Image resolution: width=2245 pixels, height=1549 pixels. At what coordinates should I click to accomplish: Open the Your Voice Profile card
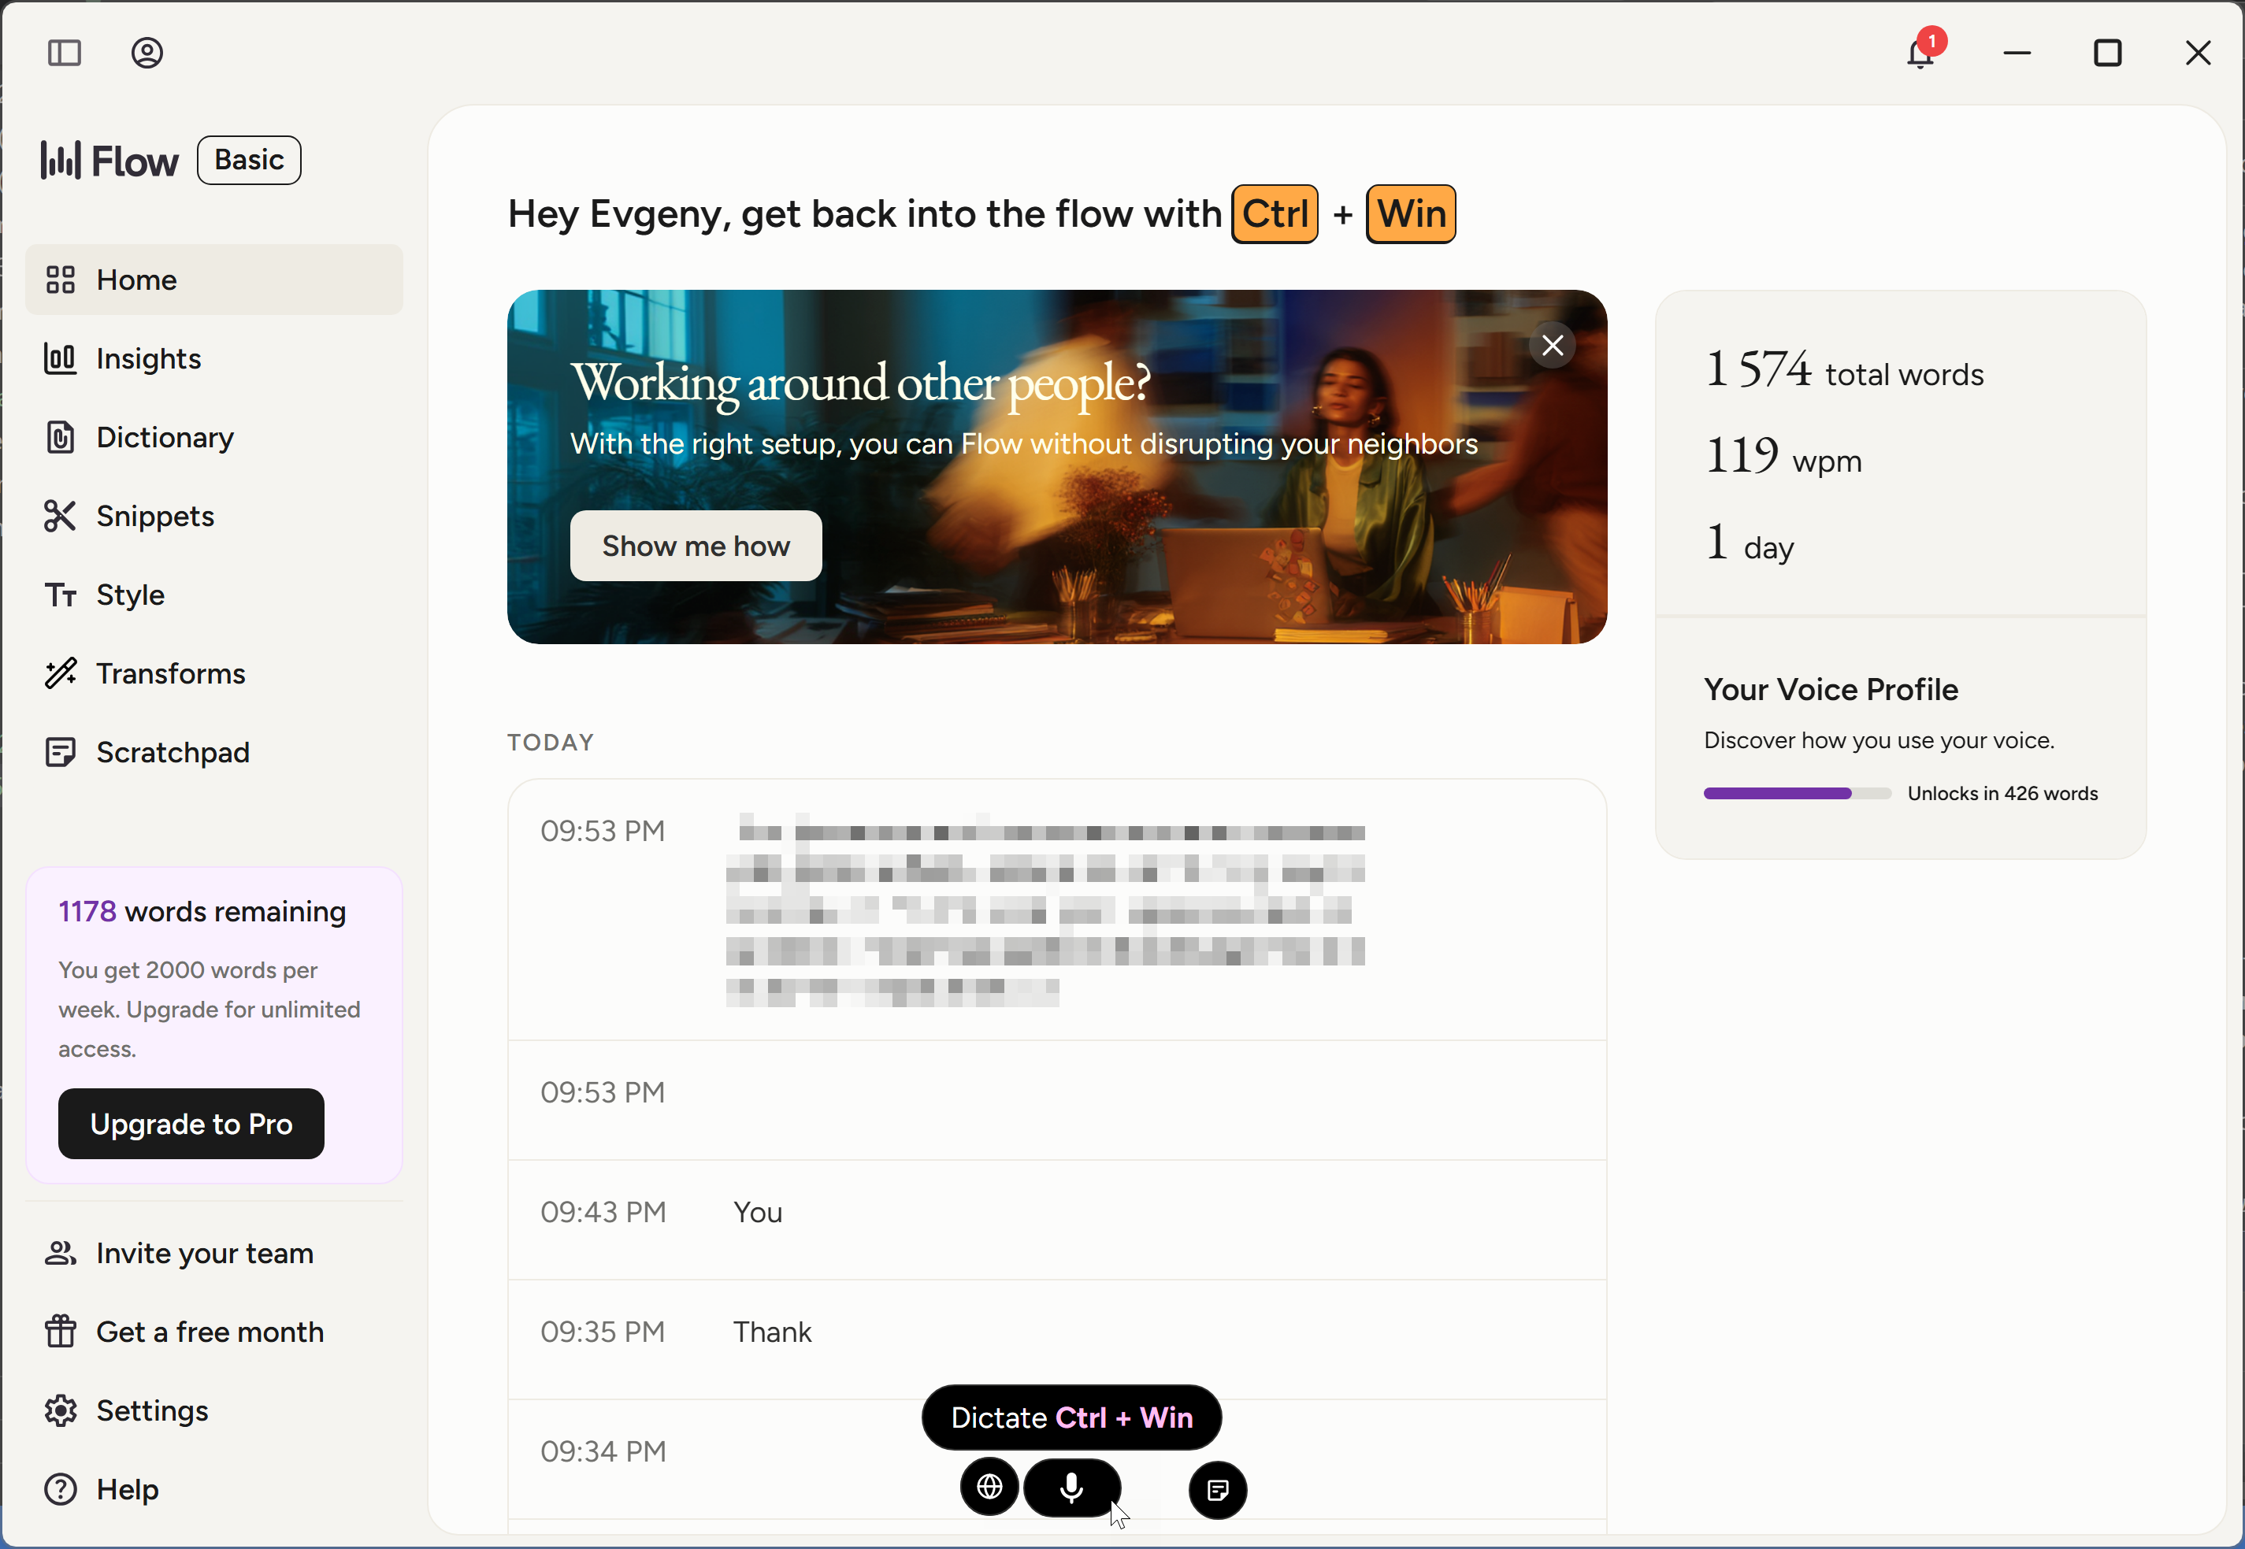tap(1901, 738)
